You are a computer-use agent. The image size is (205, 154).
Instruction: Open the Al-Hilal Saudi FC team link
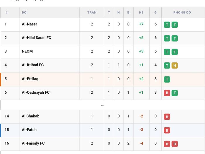(36, 38)
